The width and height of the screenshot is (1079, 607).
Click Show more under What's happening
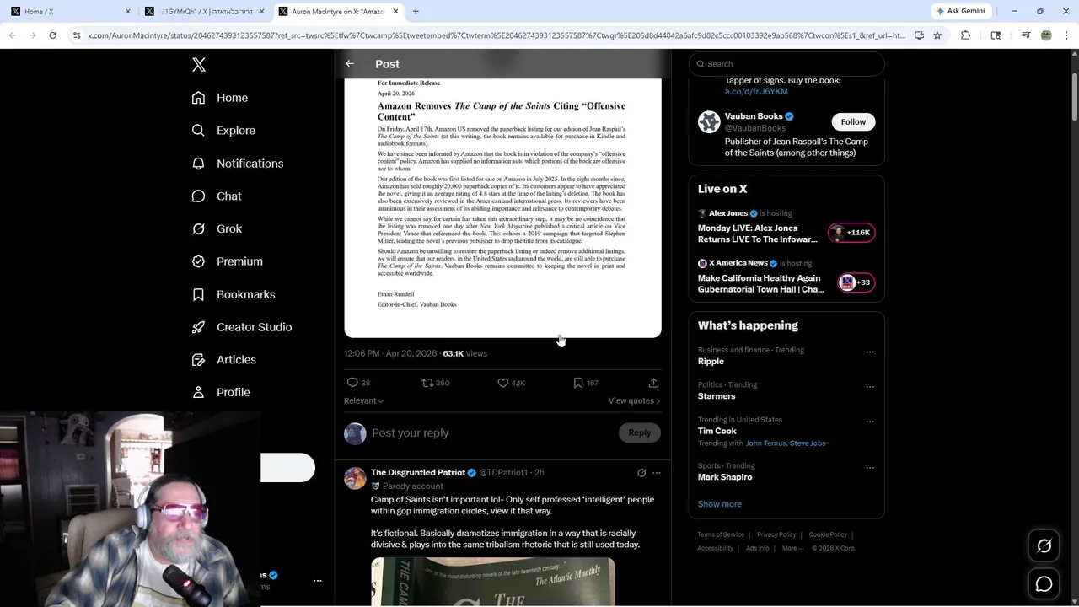click(x=720, y=504)
